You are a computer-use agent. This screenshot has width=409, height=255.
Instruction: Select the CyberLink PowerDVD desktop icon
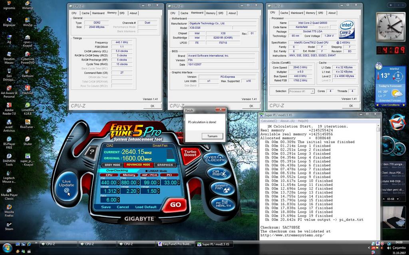click(28, 58)
